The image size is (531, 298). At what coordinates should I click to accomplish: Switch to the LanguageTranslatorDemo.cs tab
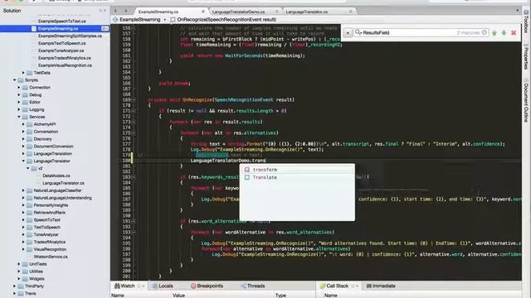238,12
